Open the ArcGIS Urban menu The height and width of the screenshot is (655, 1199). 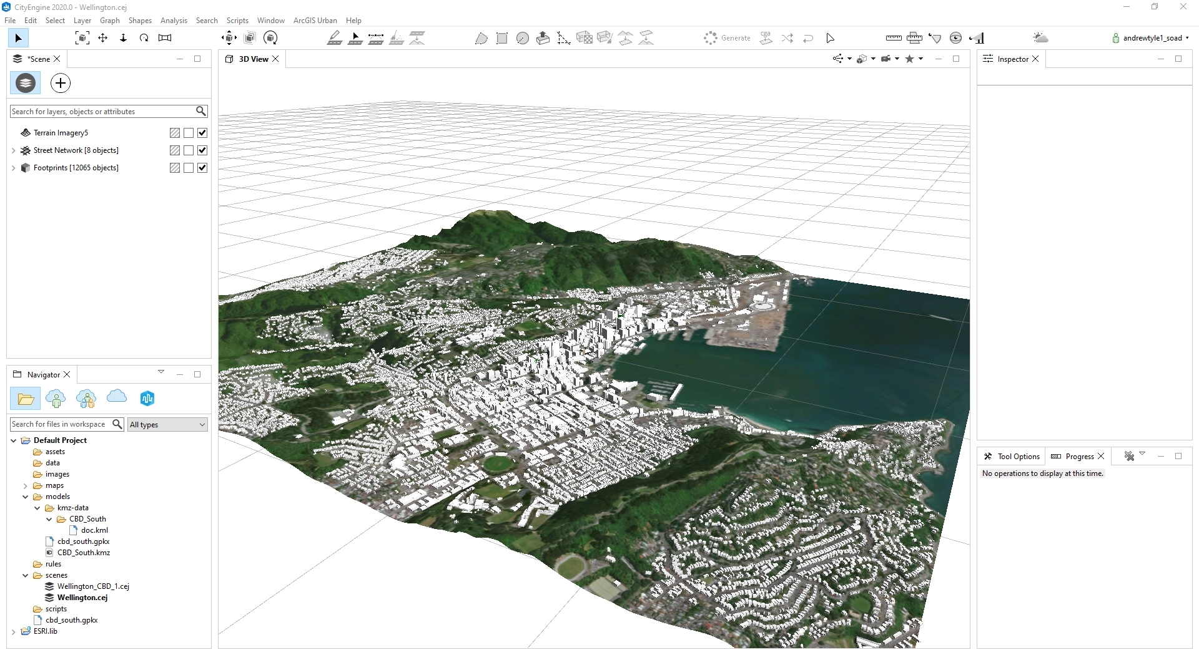pos(315,20)
